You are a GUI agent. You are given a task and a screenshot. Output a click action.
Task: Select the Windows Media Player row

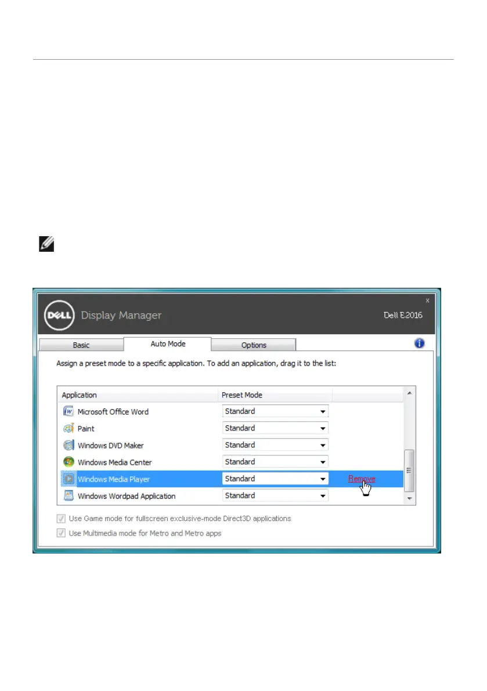[x=230, y=479]
